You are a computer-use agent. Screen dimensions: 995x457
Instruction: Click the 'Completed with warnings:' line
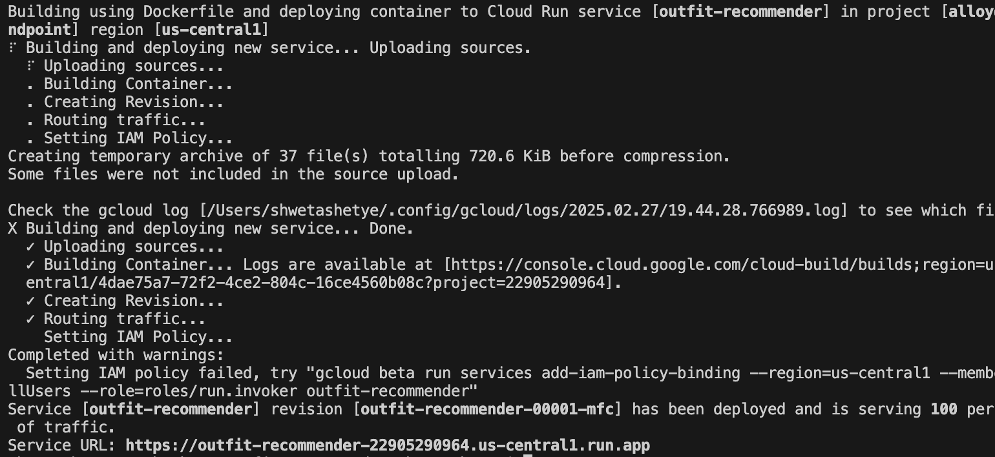[x=116, y=355]
